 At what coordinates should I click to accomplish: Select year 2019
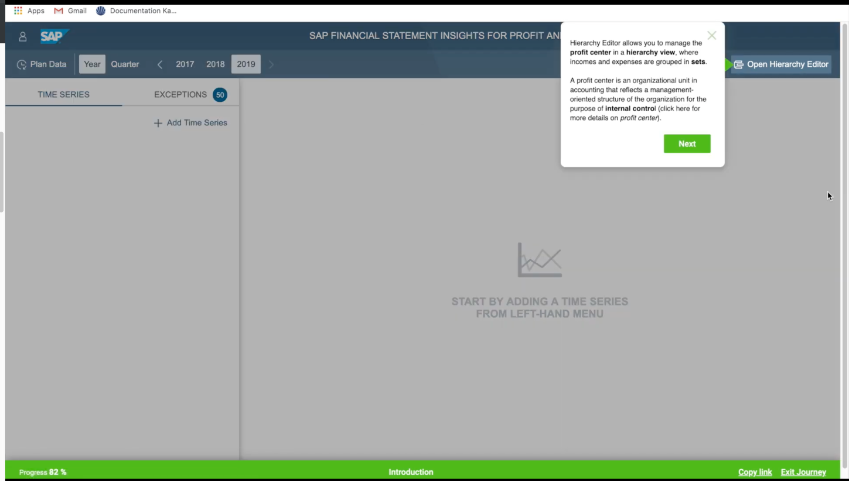point(246,64)
